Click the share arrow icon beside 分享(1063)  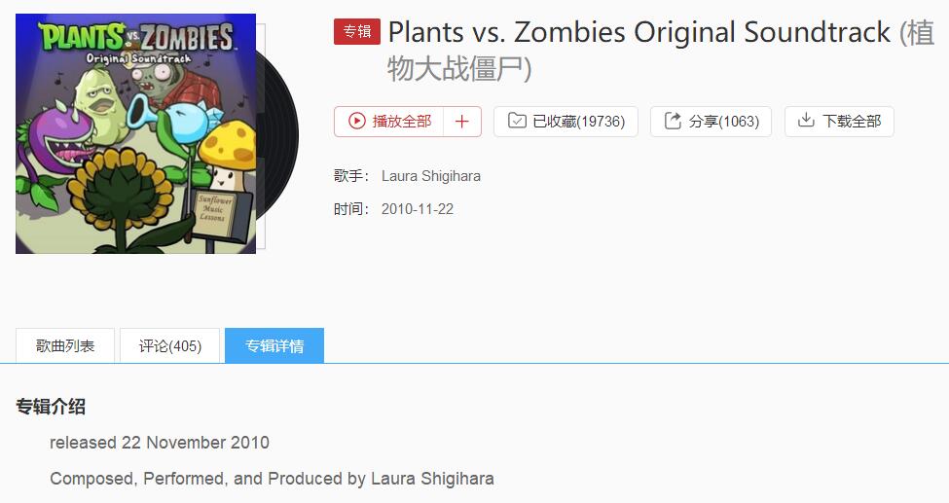point(673,121)
